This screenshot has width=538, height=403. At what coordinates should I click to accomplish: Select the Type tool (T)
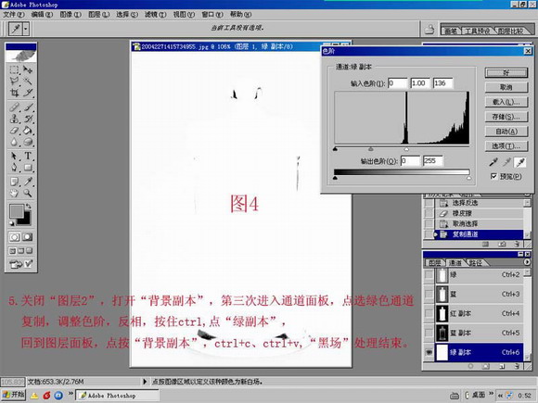[x=28, y=156]
